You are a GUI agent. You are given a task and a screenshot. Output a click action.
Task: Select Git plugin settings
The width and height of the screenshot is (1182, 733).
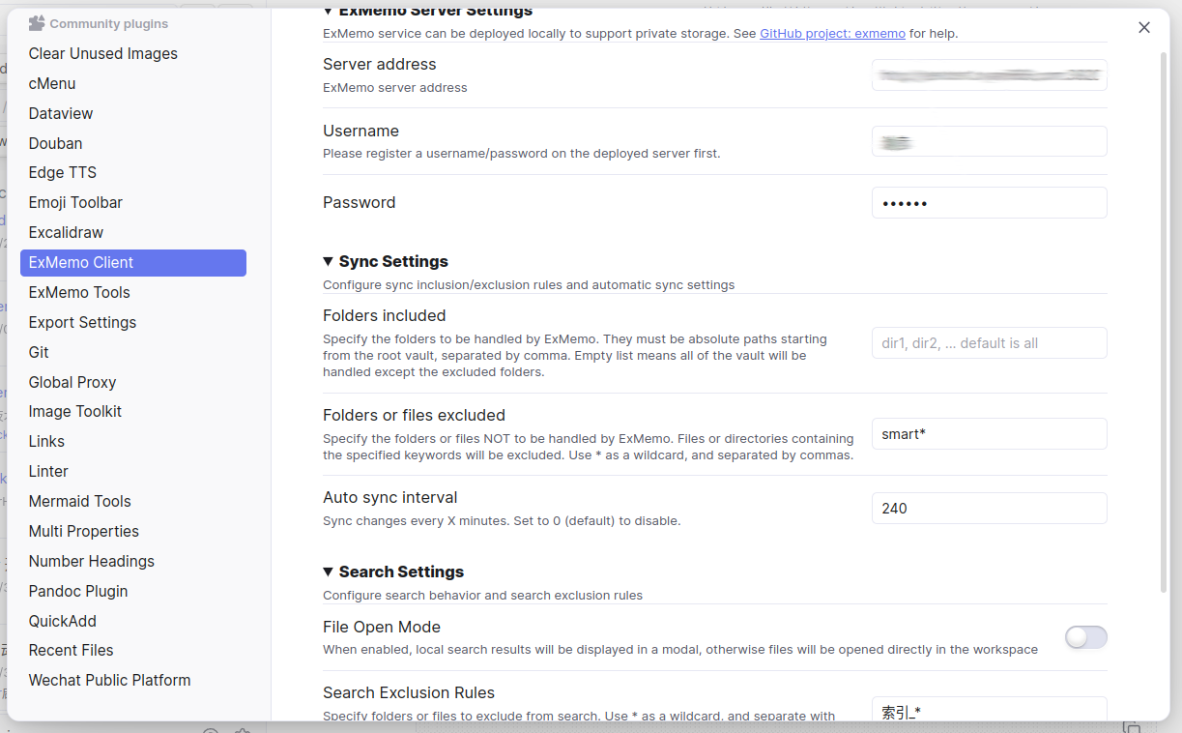(x=133, y=352)
